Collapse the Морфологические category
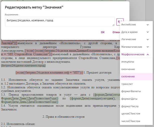Viewport: 154px width, 127px height. coord(135,54)
